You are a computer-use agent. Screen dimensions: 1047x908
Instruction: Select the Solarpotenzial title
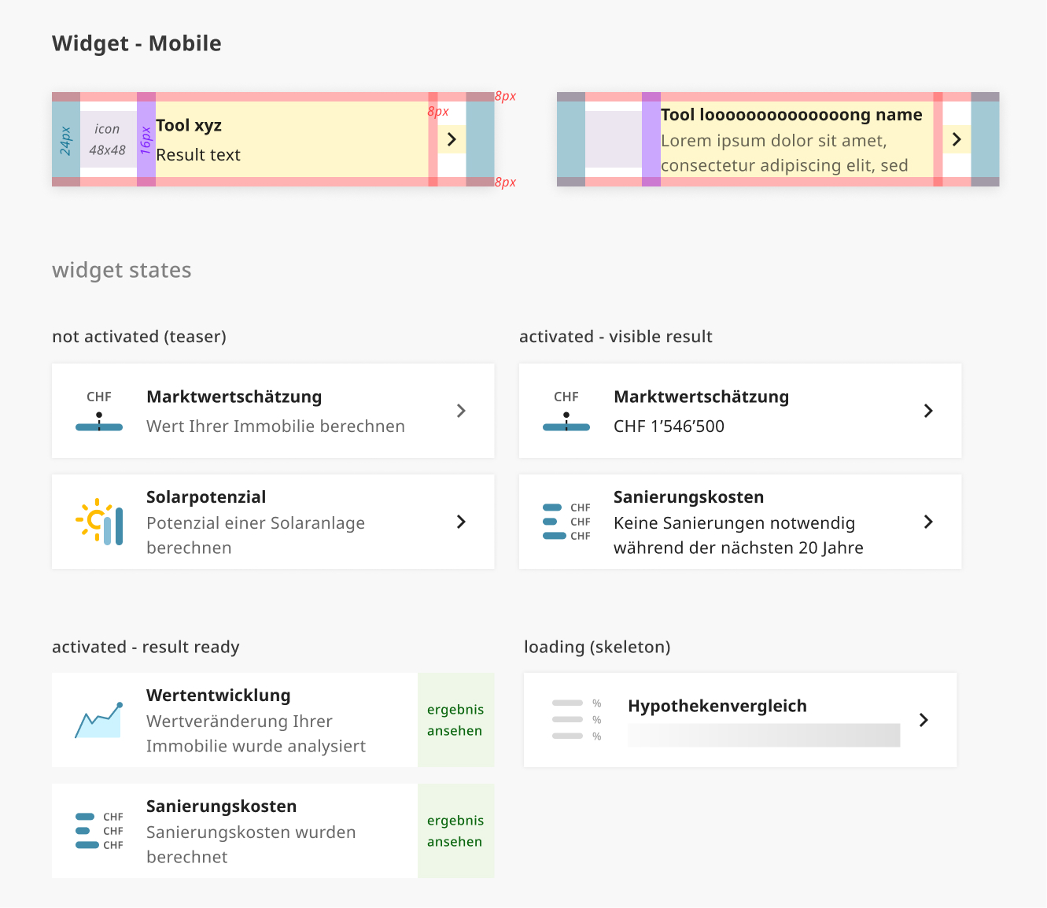click(x=206, y=497)
